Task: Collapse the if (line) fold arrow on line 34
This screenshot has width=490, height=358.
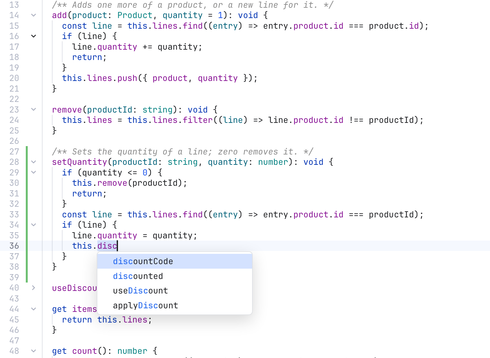Action: click(34, 225)
